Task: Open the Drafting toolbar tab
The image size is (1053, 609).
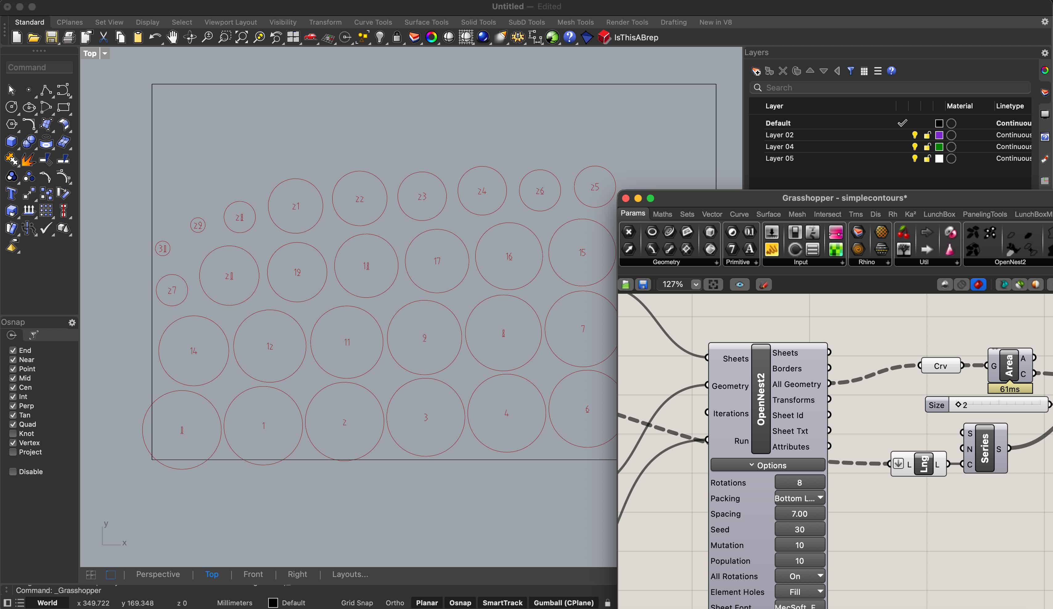Action: 673,22
